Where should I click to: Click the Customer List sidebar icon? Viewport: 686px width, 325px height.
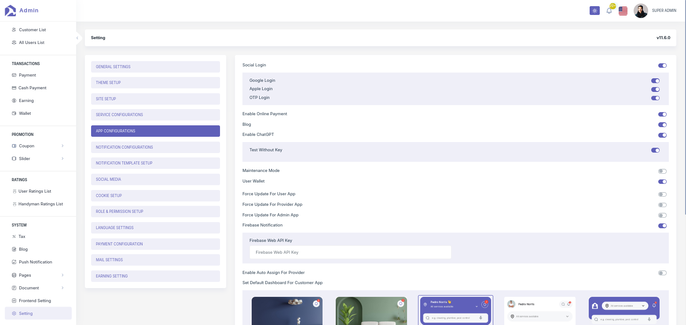14,30
